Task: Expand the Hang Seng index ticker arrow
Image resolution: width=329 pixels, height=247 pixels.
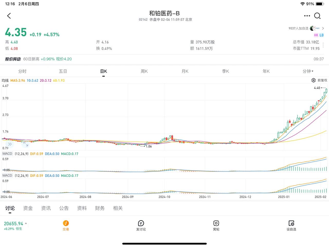Action: (x=26, y=223)
